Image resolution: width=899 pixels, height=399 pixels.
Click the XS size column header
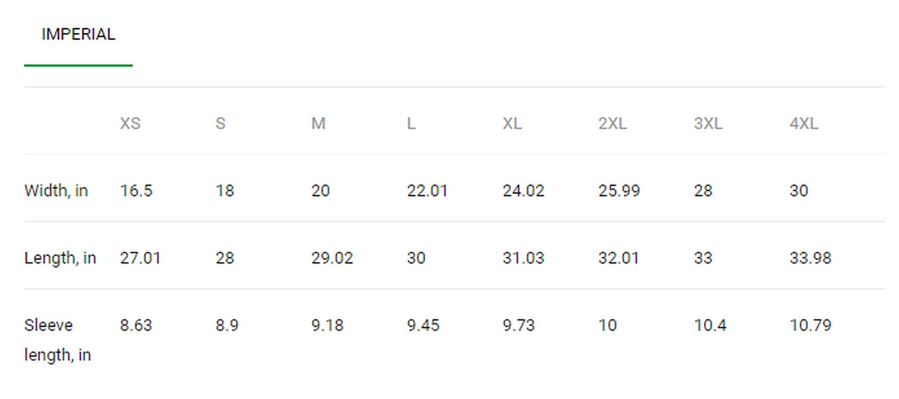130,124
